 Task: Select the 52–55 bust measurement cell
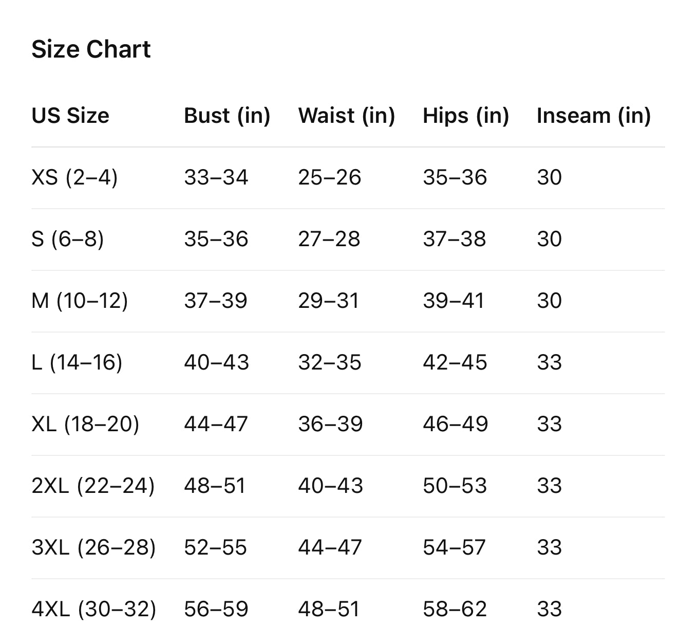click(x=216, y=547)
